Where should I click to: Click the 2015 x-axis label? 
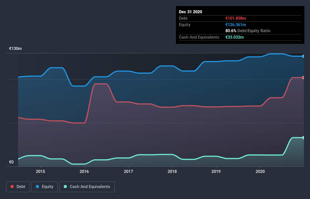click(x=40, y=171)
